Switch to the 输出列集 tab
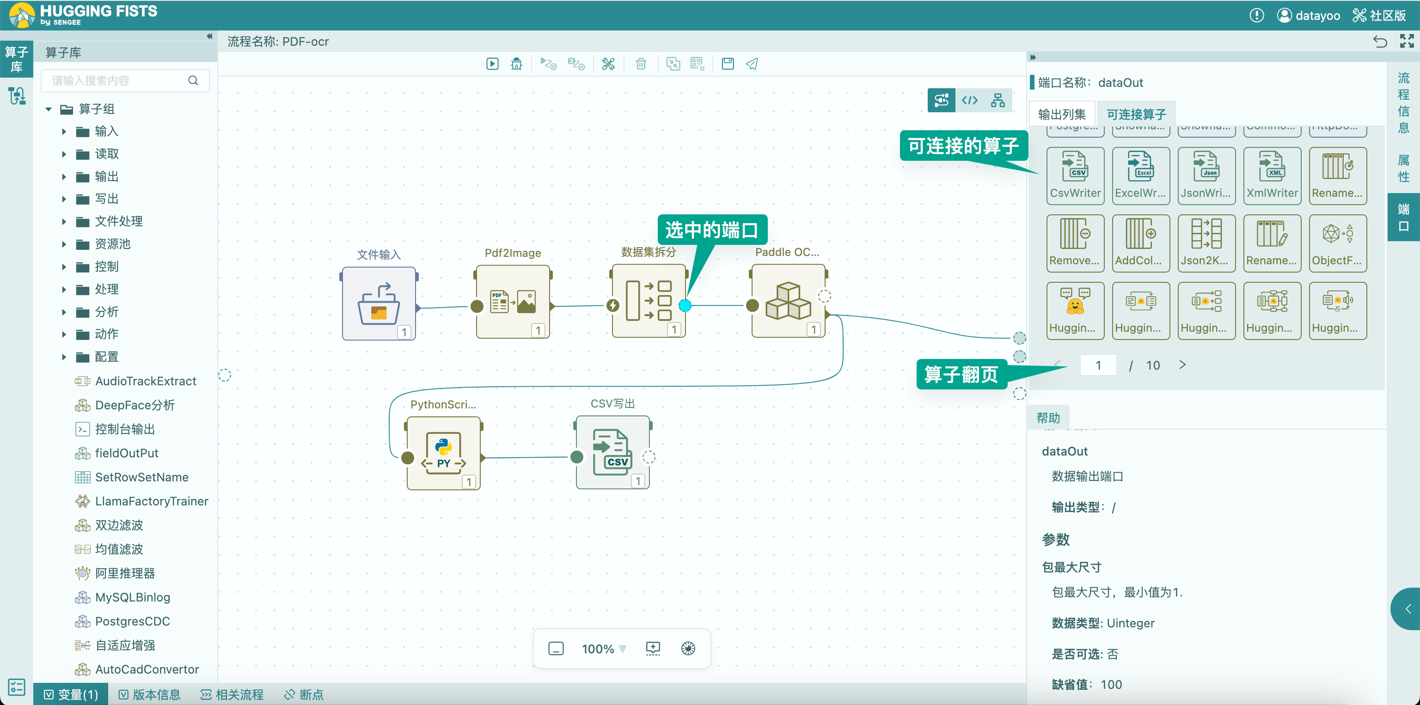1420x705 pixels. 1062,114
